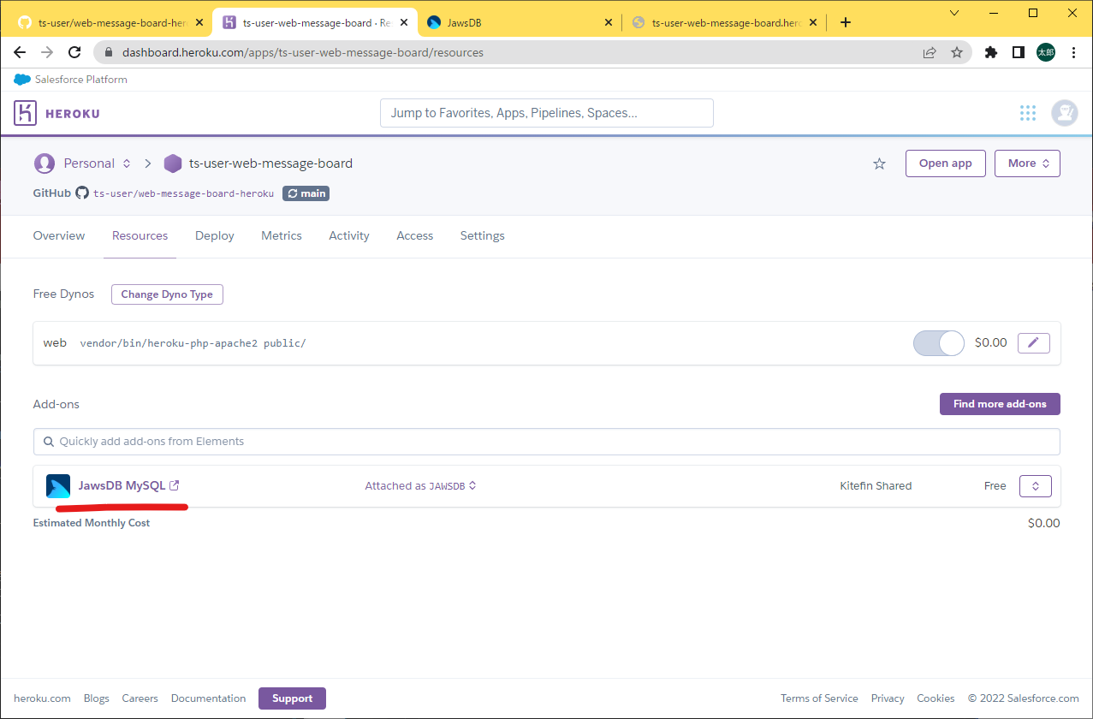Open the Privacy footer link

coord(888,698)
